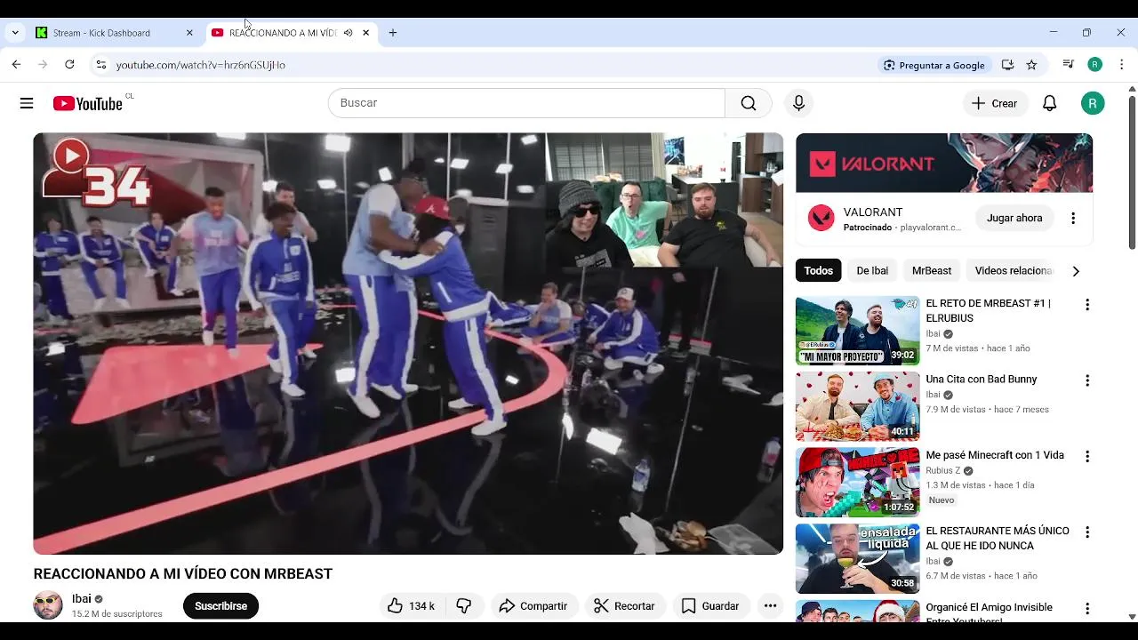Click the Rubius Z channel name
This screenshot has width=1138, height=640.
tap(943, 471)
